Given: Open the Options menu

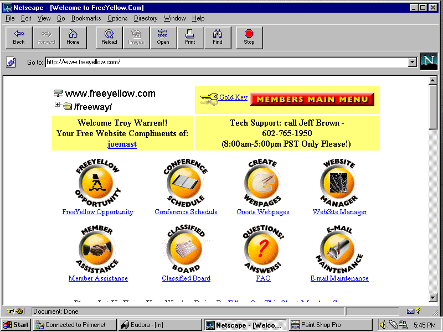Looking at the screenshot, I should (x=117, y=18).
